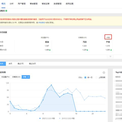Open the 营销管理 menu

click(x=34, y=4)
